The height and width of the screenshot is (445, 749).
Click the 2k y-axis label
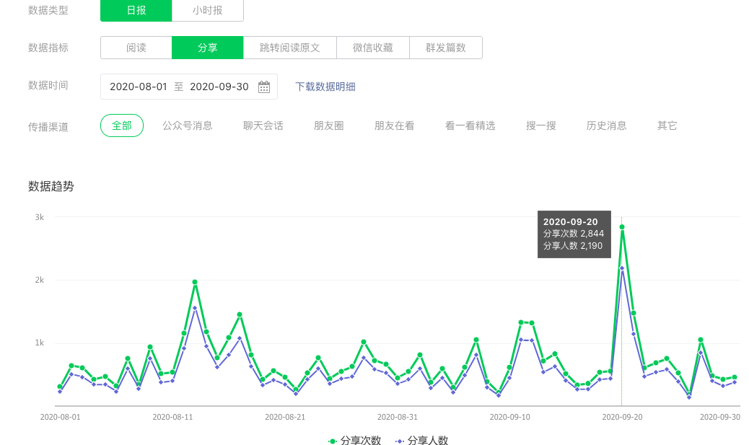coord(39,281)
